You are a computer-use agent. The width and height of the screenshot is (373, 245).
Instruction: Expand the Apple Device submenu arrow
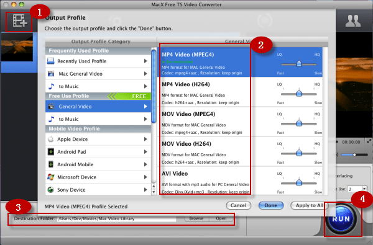point(145,139)
